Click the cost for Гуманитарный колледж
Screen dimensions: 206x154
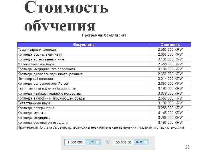click(170, 50)
